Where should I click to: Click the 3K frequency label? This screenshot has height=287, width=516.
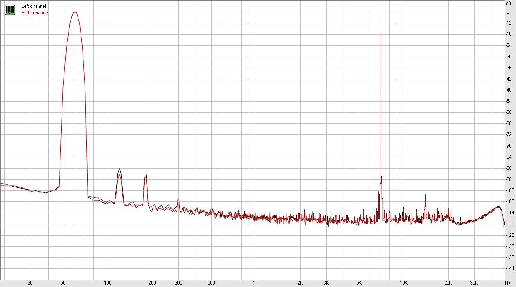point(326,283)
